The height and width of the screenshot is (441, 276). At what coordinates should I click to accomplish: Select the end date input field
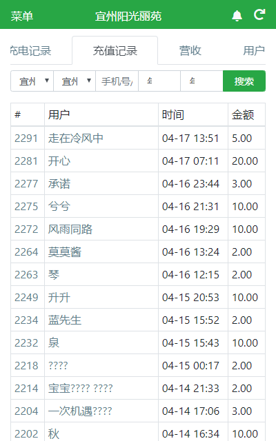coord(201,81)
